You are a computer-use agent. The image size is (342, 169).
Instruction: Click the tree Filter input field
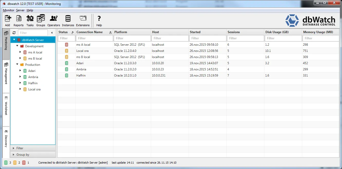click(33, 33)
